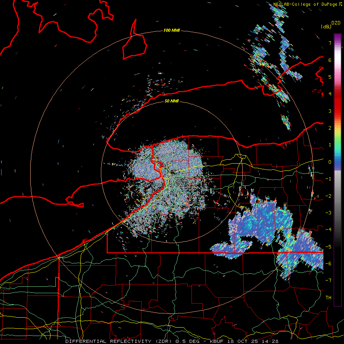Click the DIFFERENTIAL REFLECTIVITY (ZDR) caption text
The height and width of the screenshot is (344, 344).
point(119,341)
